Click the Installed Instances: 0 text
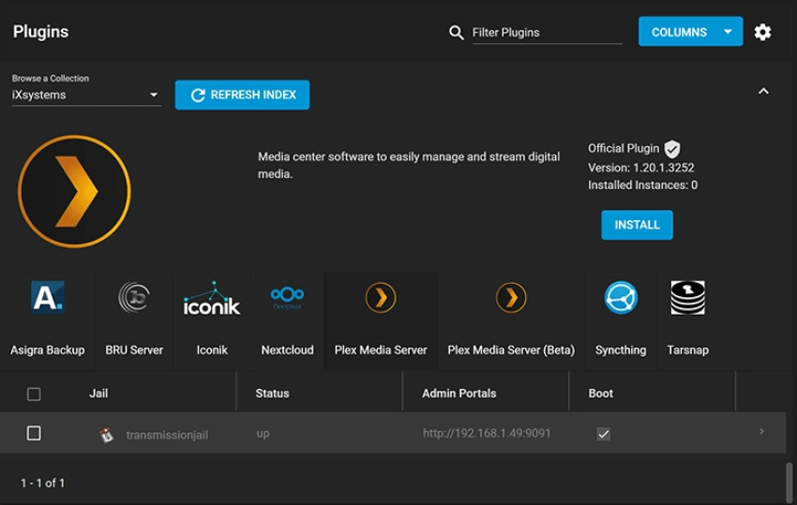Screen dimensions: 797x505 tap(642, 185)
